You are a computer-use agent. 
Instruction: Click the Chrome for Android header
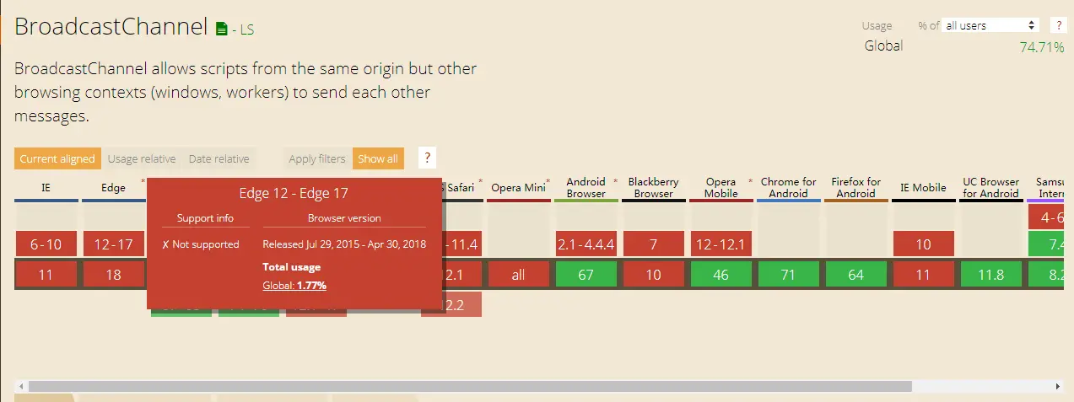(789, 188)
